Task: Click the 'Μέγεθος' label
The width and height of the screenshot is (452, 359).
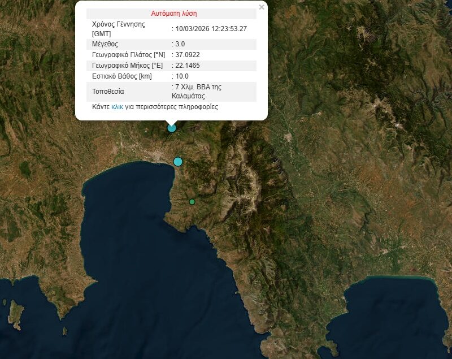Action: tap(105, 44)
